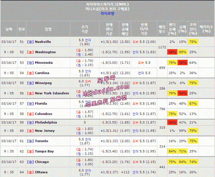Click the 배팅 횟수 column header
The image size is (215, 177).
tap(162, 29)
